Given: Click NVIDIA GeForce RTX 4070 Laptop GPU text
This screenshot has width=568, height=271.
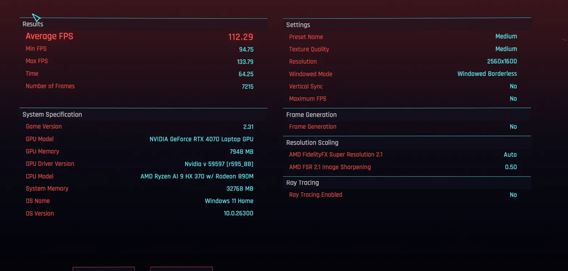Looking at the screenshot, I should (201, 139).
